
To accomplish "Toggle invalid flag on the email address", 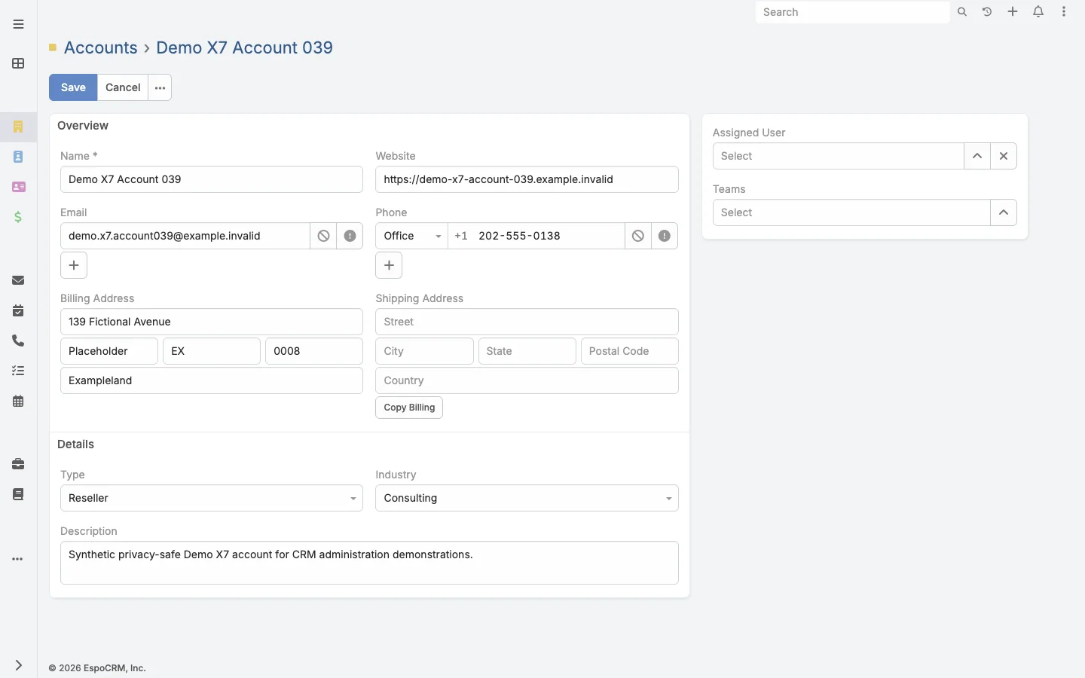I will click(x=350, y=236).
